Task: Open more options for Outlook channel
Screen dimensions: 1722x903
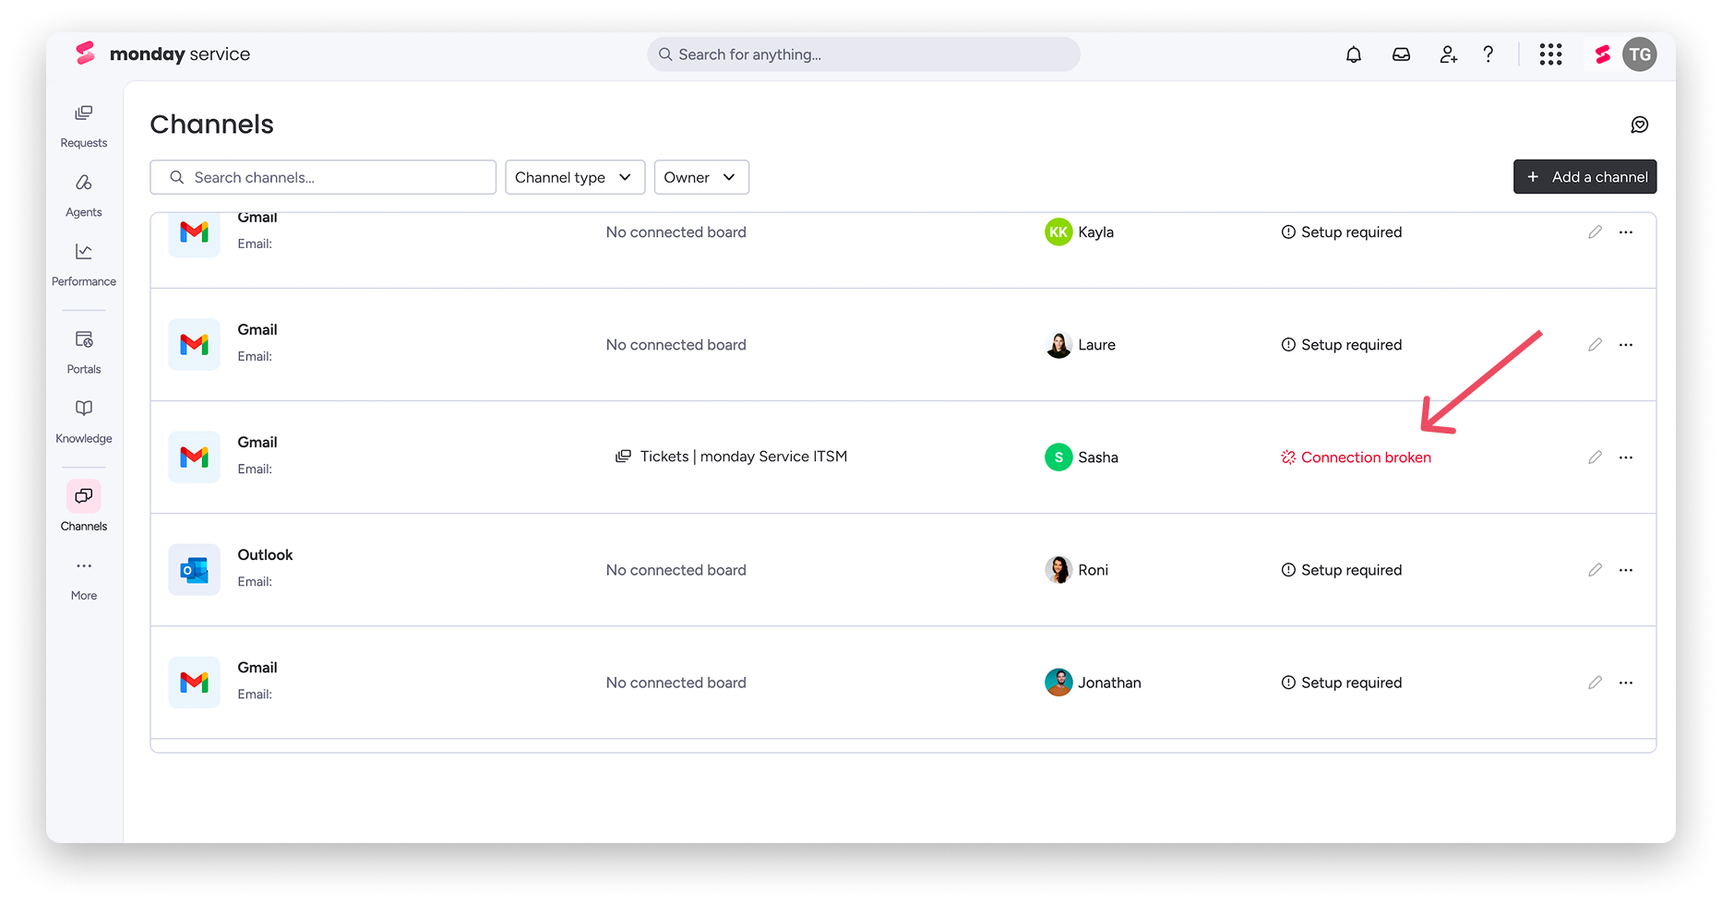Action: [x=1626, y=570]
